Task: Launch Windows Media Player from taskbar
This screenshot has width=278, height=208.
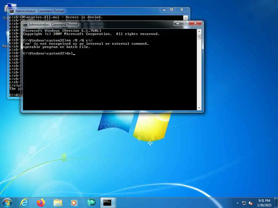Action: (74, 203)
